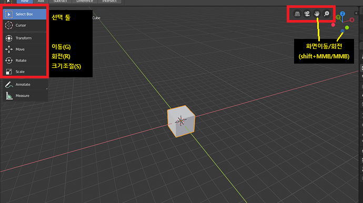Toggle camera view with camera icon
The height and width of the screenshot is (203, 363).
307,14
